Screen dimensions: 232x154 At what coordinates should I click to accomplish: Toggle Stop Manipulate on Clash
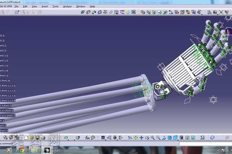pyautogui.click(x=227, y=12)
